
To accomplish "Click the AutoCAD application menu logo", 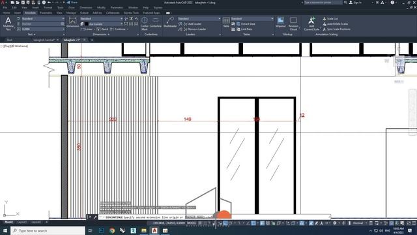I will click(x=3, y=3).
